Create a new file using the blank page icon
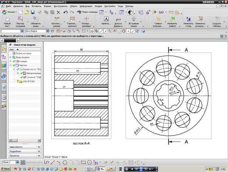Viewport: 228px width, 172px height. pos(20,12)
